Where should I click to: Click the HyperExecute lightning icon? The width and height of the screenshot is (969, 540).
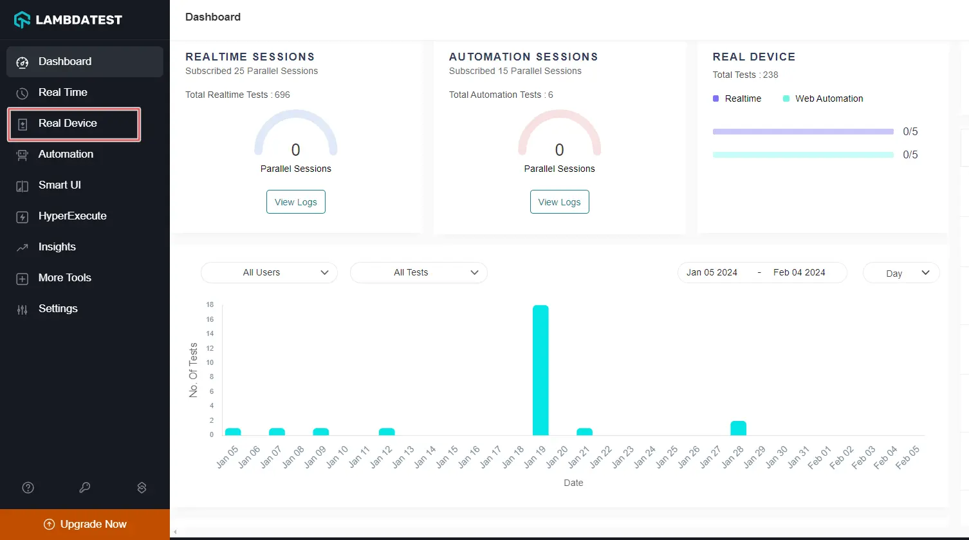[x=23, y=217]
